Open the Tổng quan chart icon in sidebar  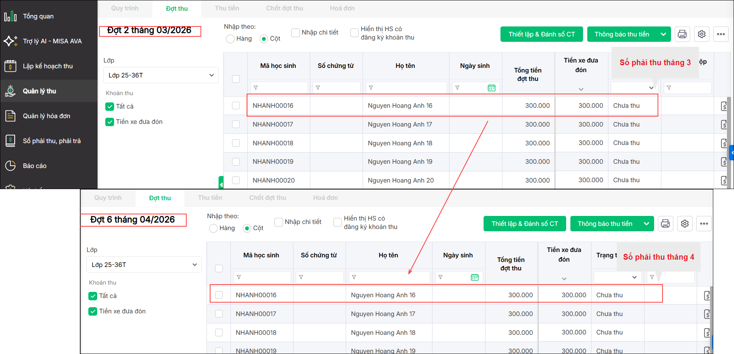tap(10, 16)
